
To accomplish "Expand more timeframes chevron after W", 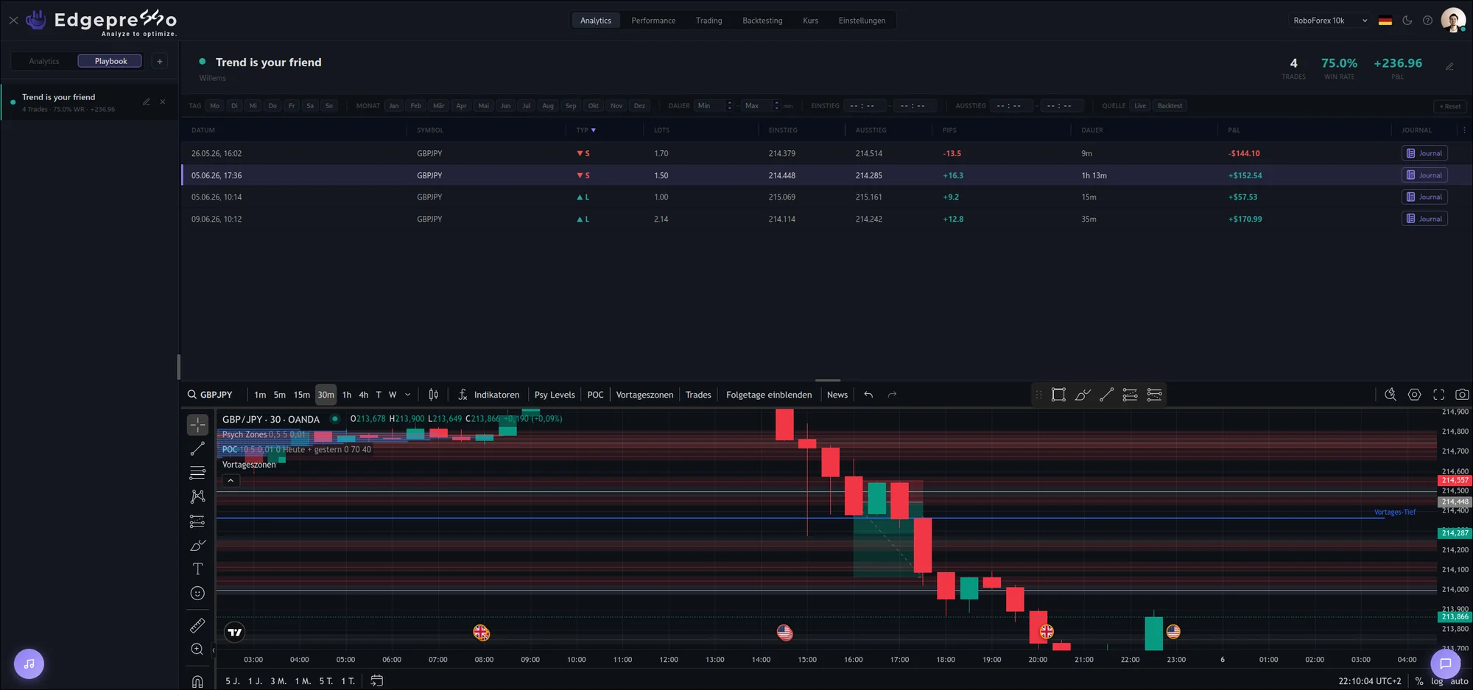I will point(407,395).
